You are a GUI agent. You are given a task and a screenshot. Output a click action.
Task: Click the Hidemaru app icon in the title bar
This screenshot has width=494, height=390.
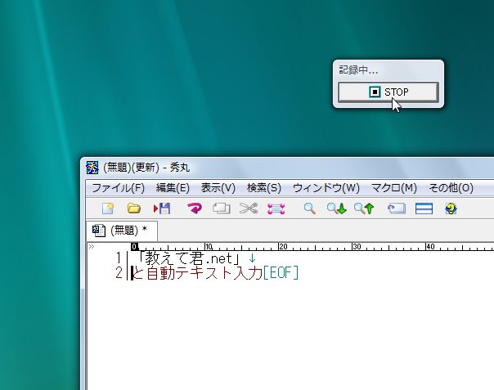tap(92, 168)
